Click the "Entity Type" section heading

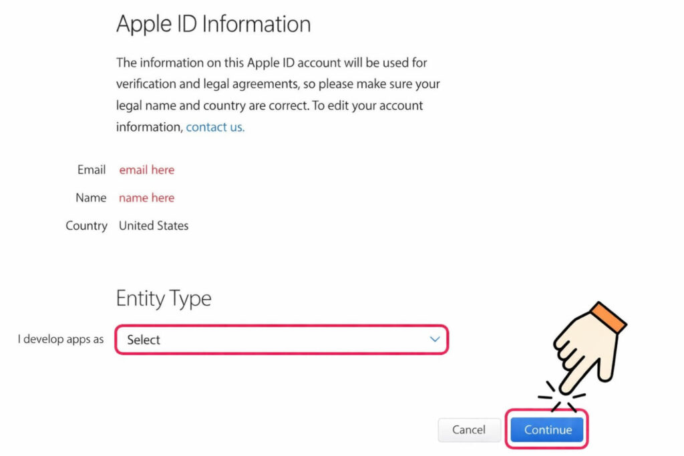click(x=164, y=298)
